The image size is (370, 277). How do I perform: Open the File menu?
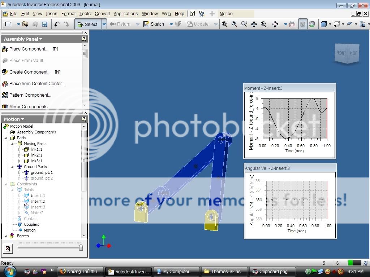[13, 14]
